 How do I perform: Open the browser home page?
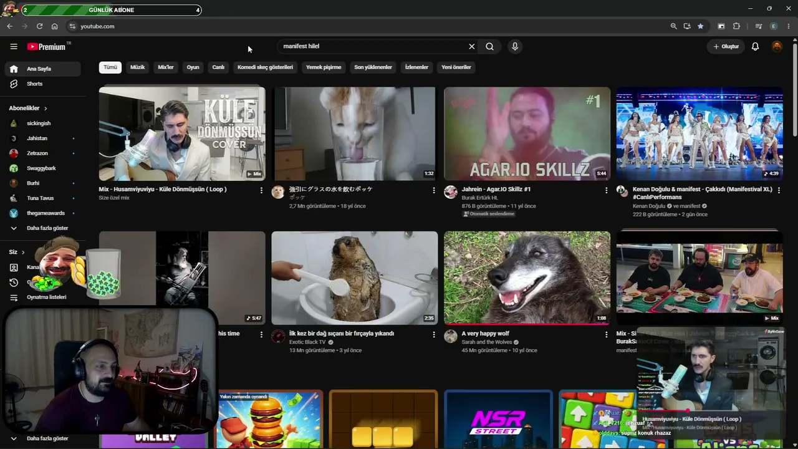coord(55,26)
